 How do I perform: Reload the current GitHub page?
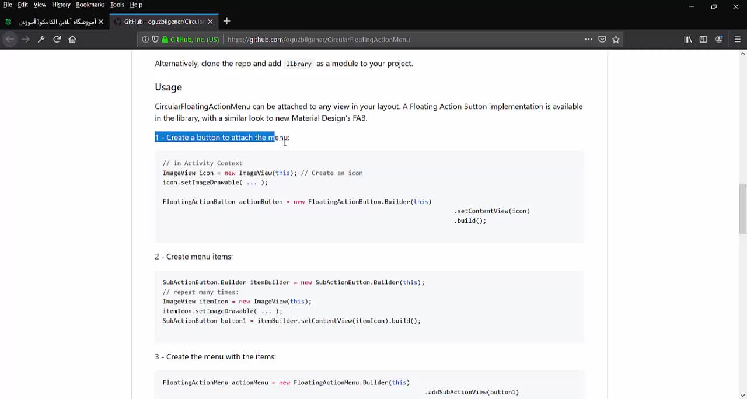pyautogui.click(x=57, y=39)
